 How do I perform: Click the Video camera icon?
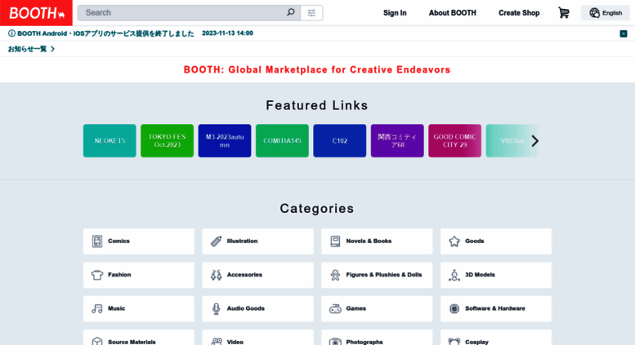coord(217,342)
